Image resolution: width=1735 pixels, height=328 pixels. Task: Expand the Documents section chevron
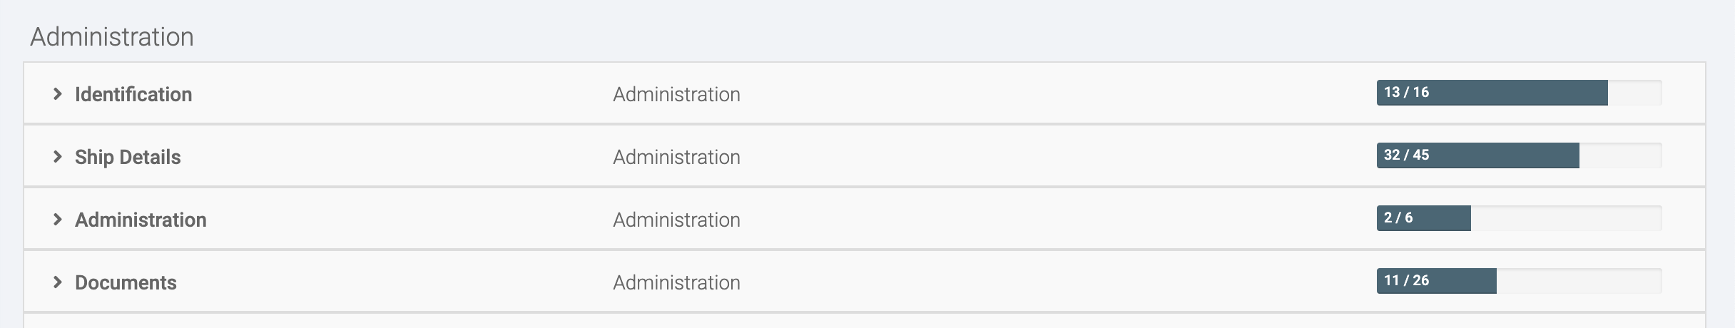[58, 282]
